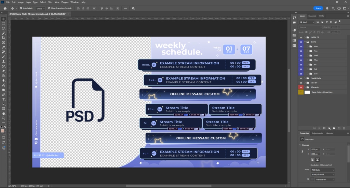
Task: Hide the Social Media layer group
Action: click(x=301, y=78)
